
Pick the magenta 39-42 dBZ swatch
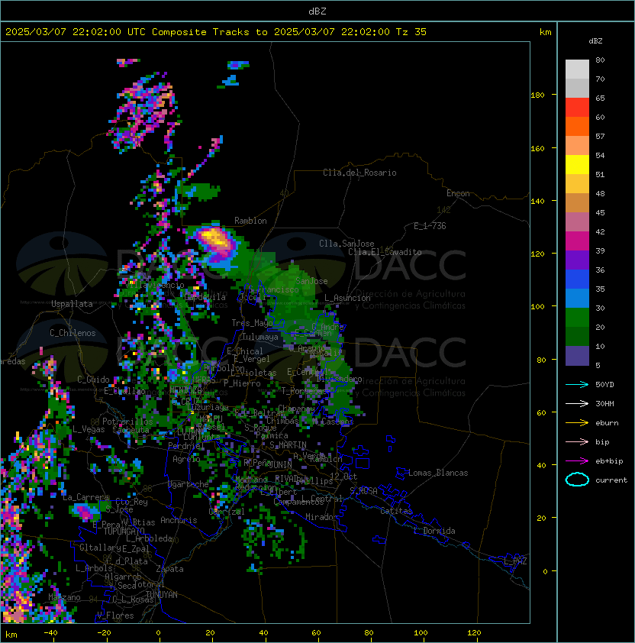click(x=577, y=241)
